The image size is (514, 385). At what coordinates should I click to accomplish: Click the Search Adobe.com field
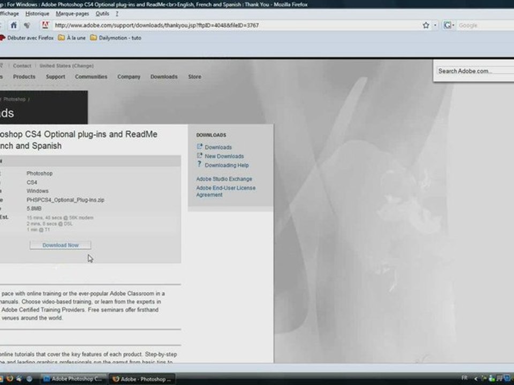(x=475, y=71)
